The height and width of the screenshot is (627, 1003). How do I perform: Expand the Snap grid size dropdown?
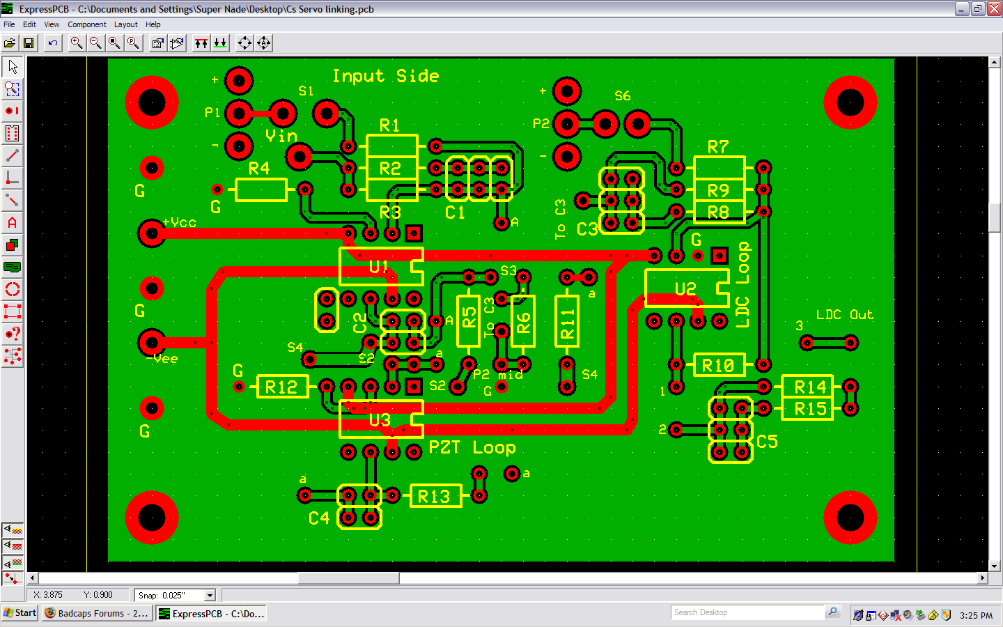point(210,595)
